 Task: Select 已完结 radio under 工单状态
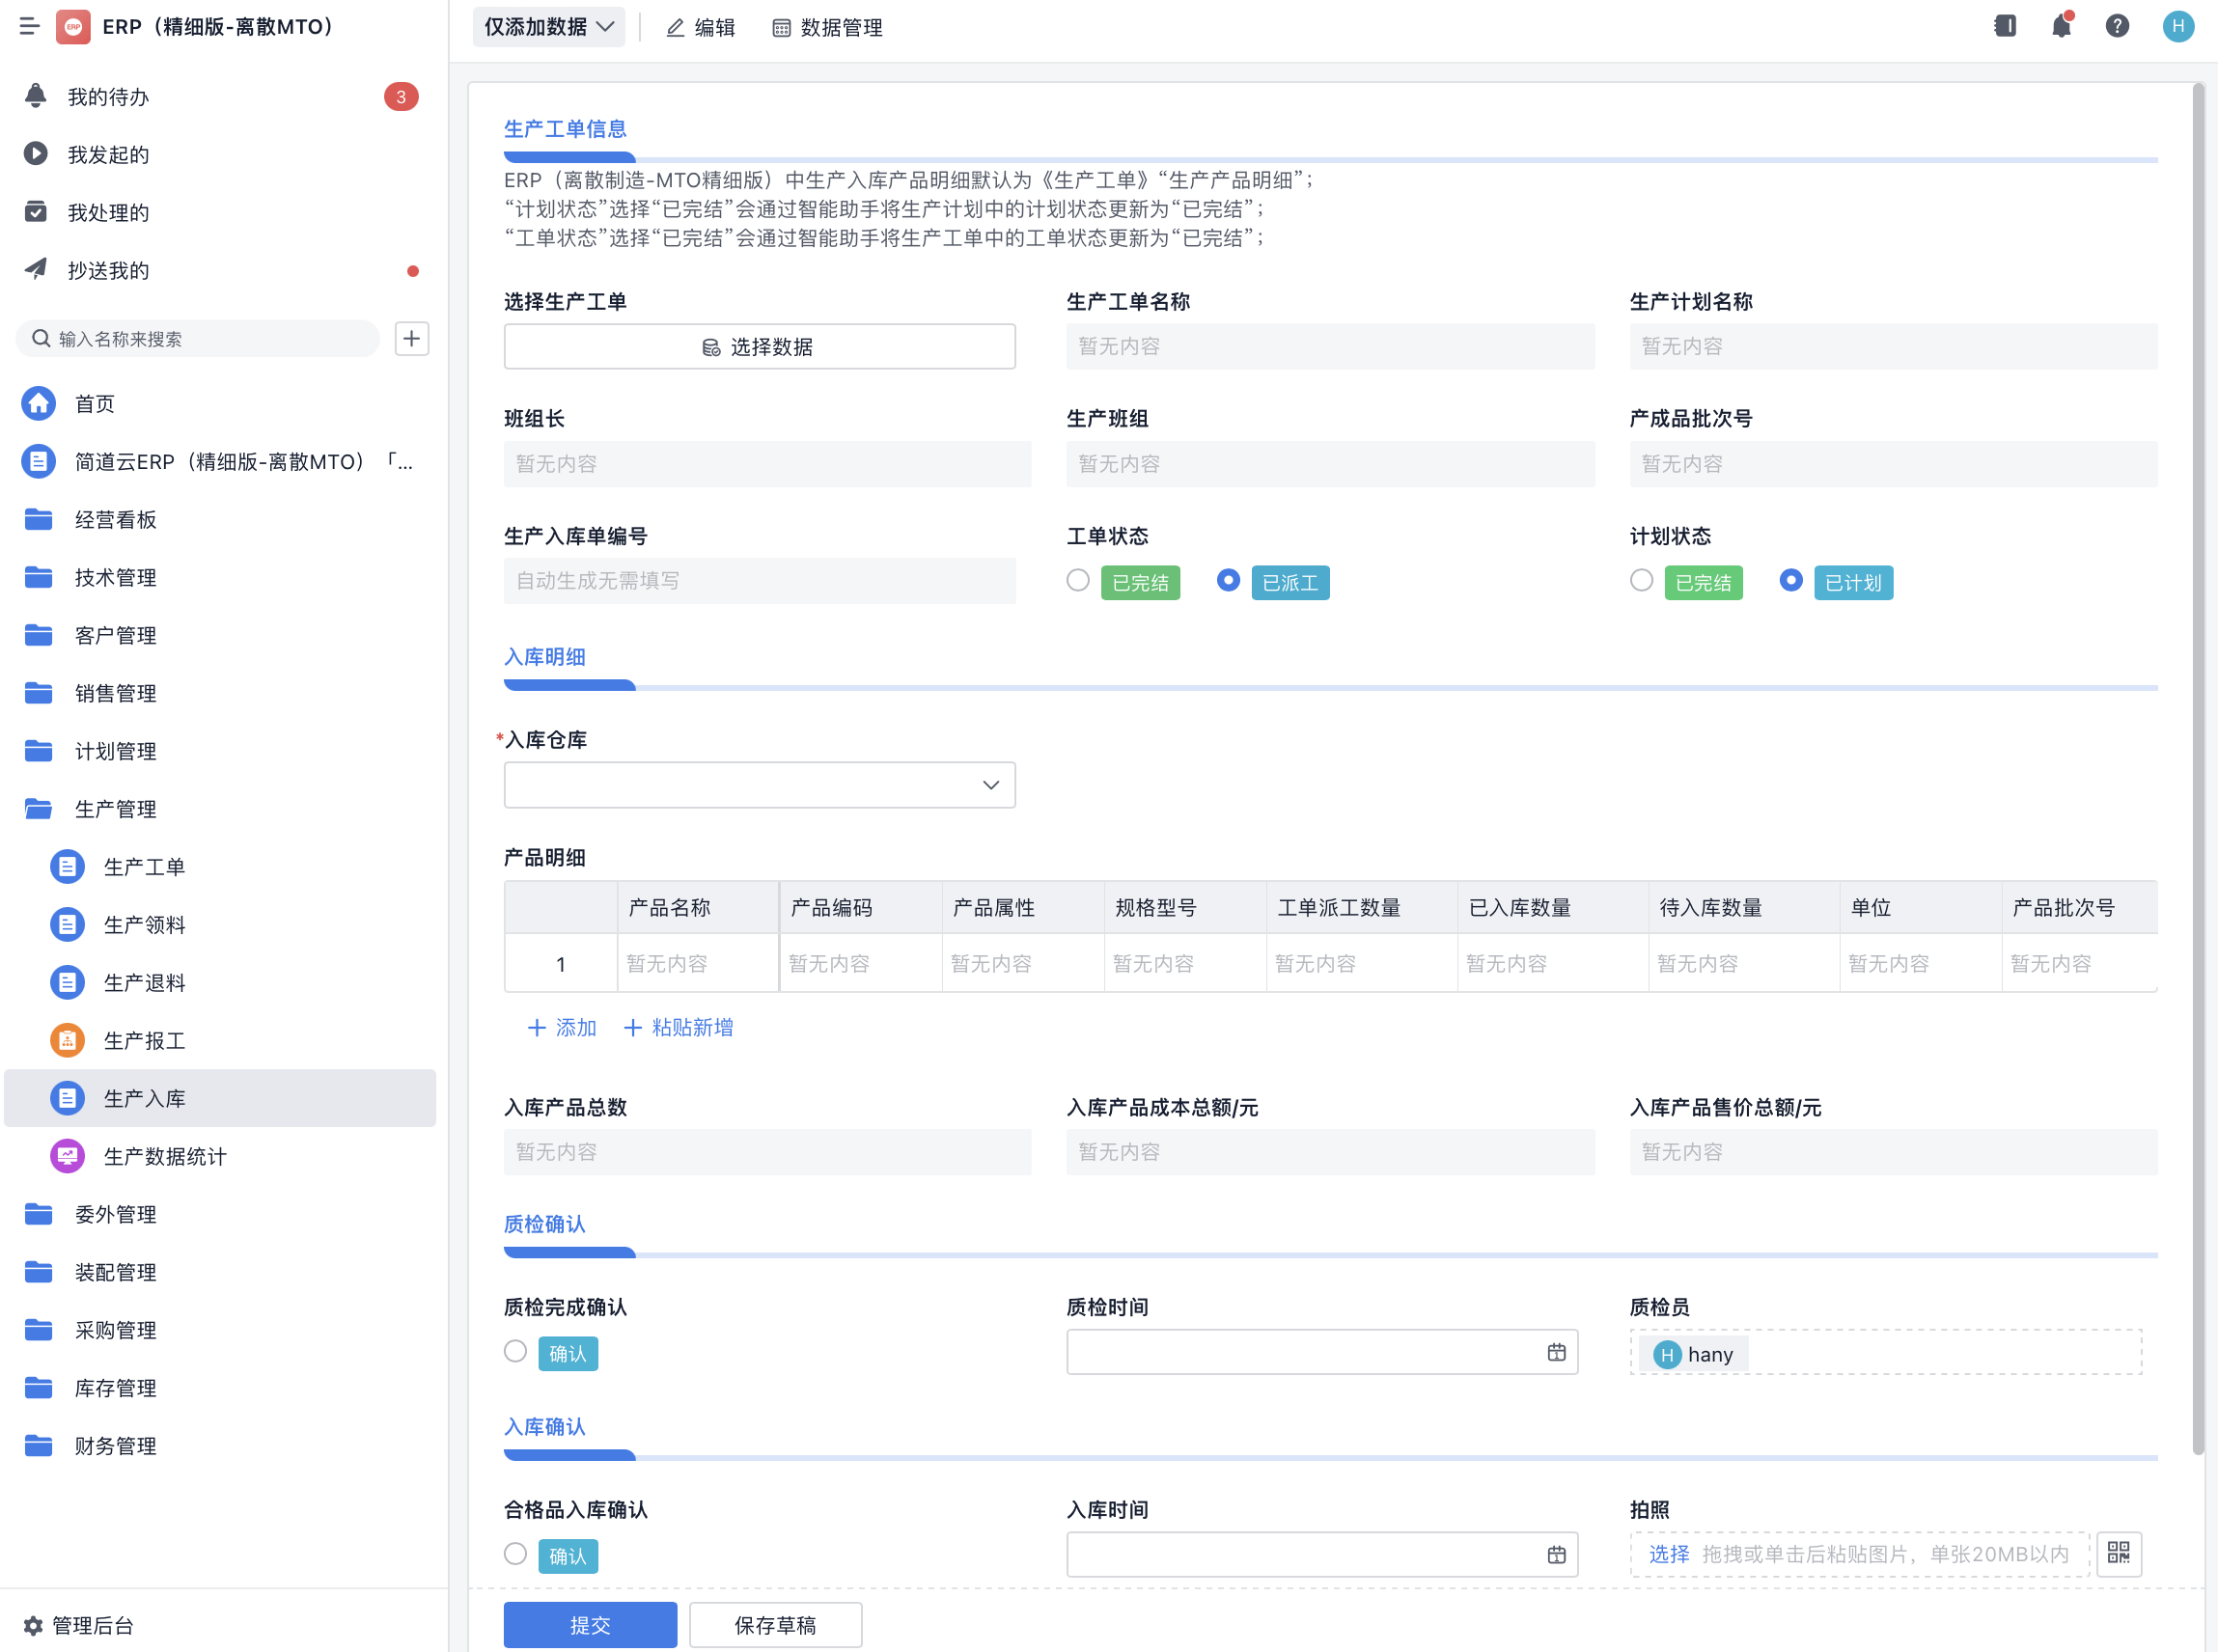1078,581
